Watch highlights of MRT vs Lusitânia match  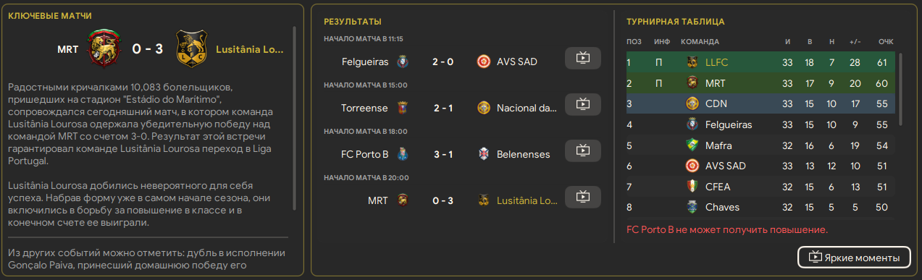click(x=583, y=198)
